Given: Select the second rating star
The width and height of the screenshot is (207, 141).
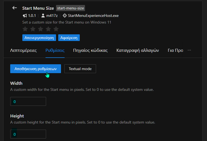Looking at the screenshot, I should [x=33, y=29].
